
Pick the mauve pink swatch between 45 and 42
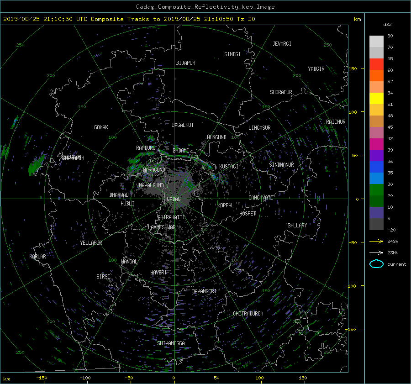coord(376,132)
